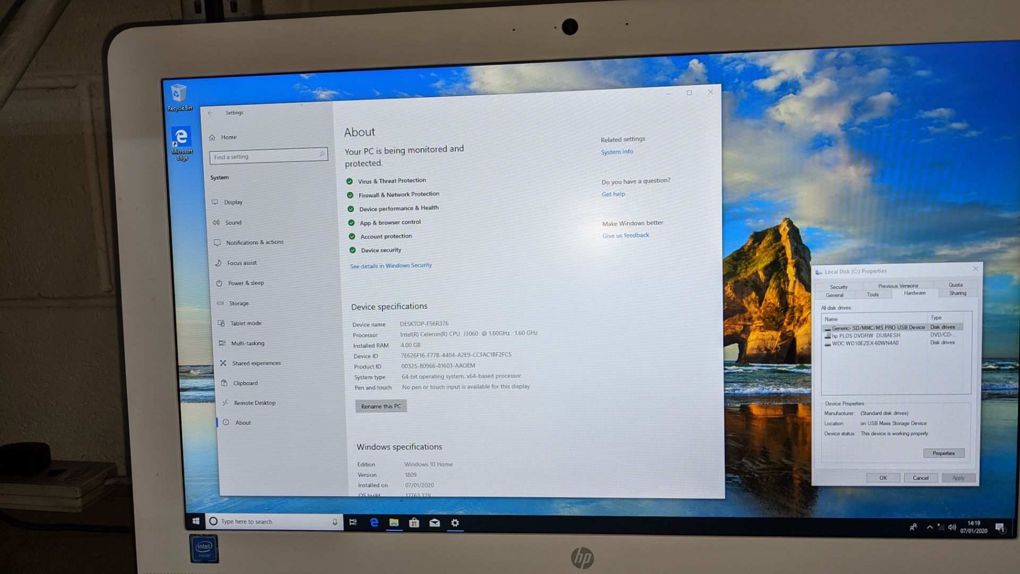Image resolution: width=1020 pixels, height=574 pixels.
Task: Click the Find a setting search input field
Action: tap(268, 156)
